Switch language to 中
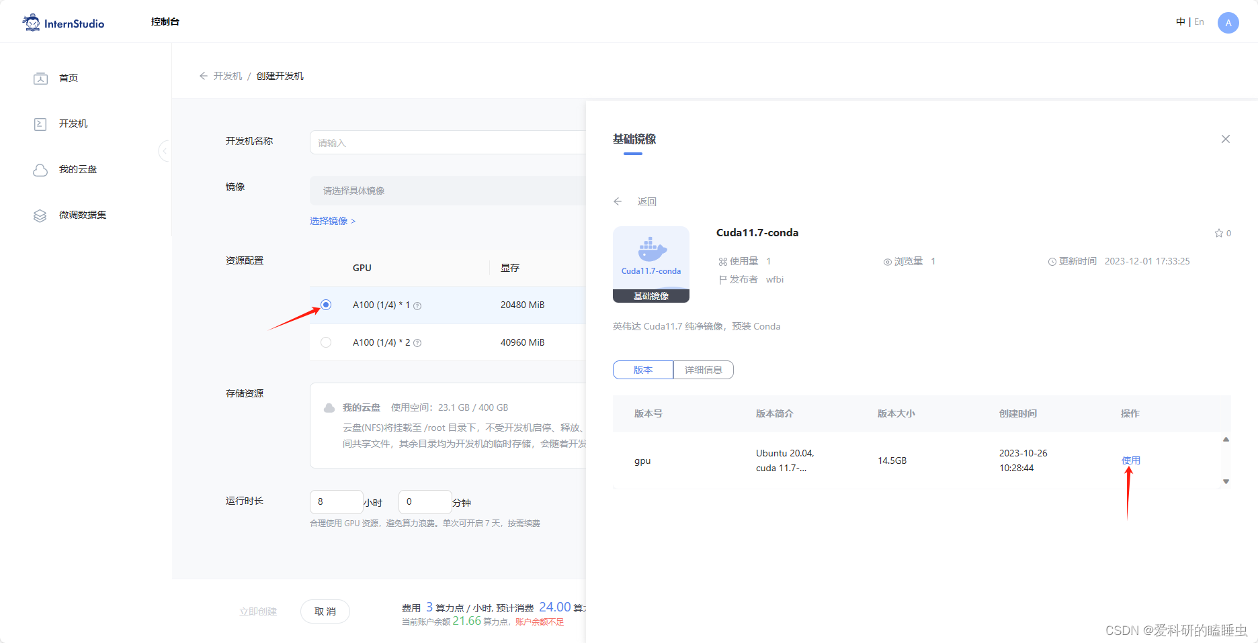This screenshot has width=1258, height=643. pos(1180,21)
